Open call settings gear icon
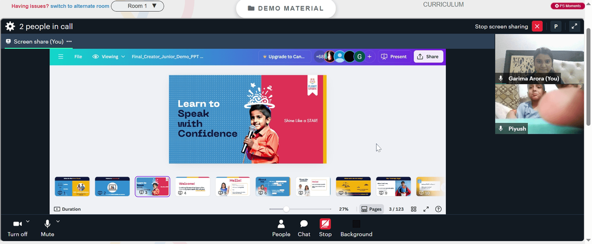 pos(10,27)
